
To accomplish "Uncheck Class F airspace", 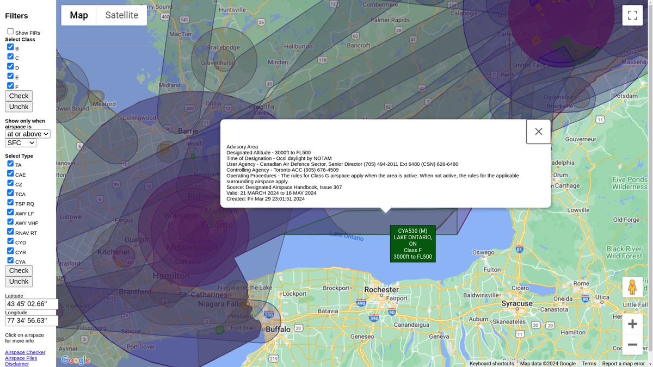I will click(x=10, y=85).
